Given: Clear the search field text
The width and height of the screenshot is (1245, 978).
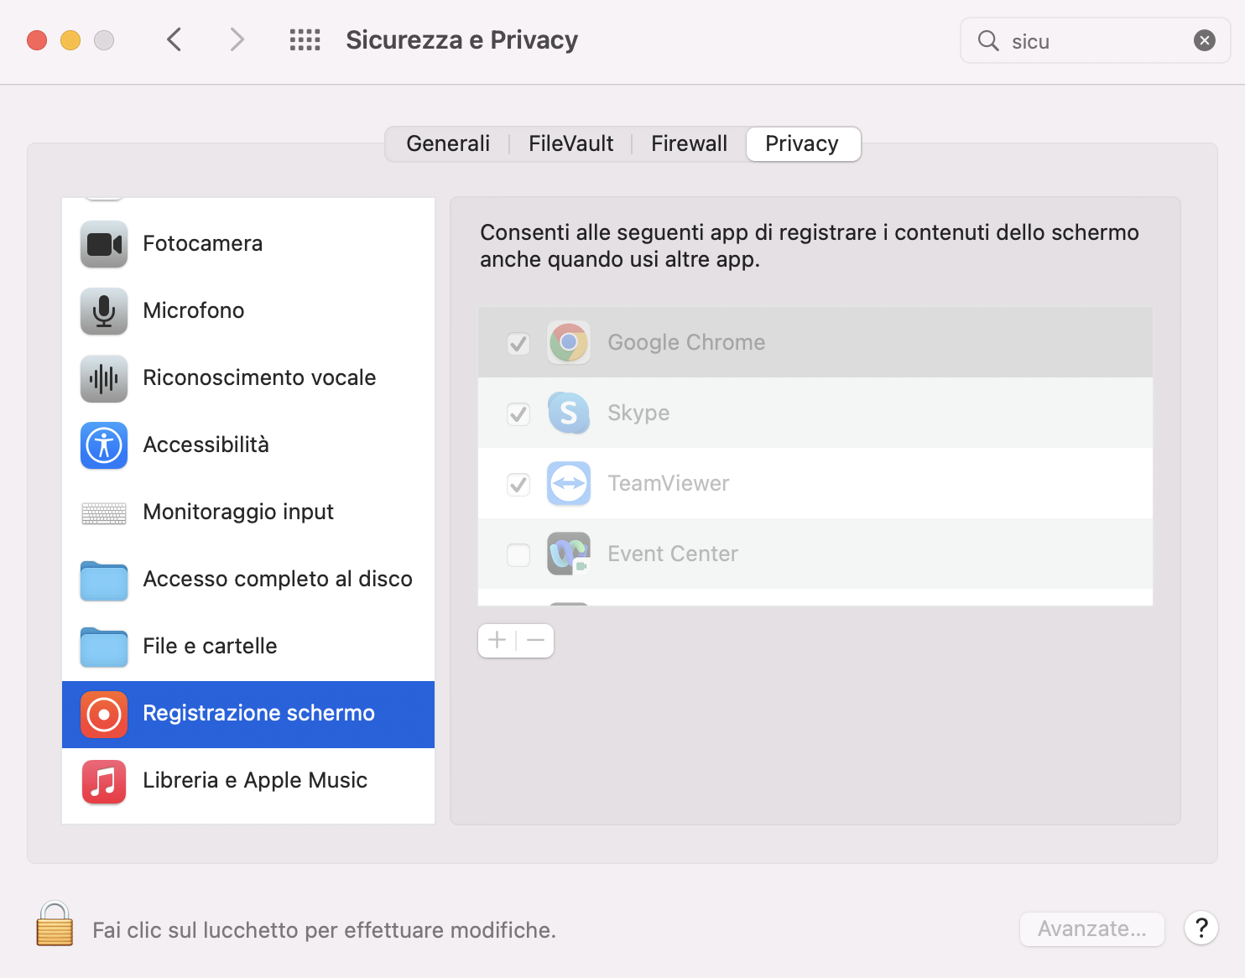Looking at the screenshot, I should coord(1205,40).
